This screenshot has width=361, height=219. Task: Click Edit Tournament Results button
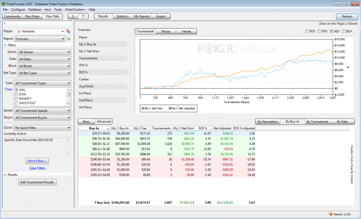click(37, 182)
